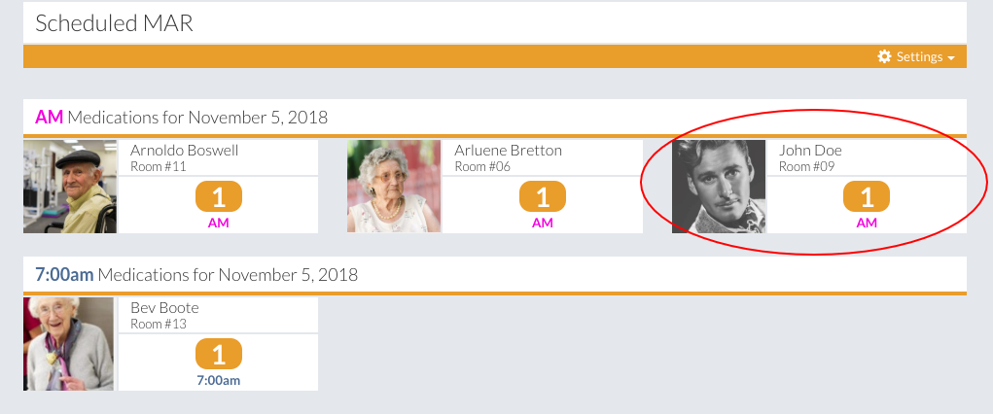This screenshot has width=993, height=414.
Task: Open Arluene Bretton's photo thumbnail
Action: click(x=394, y=187)
